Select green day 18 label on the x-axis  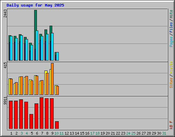(x=97, y=133)
